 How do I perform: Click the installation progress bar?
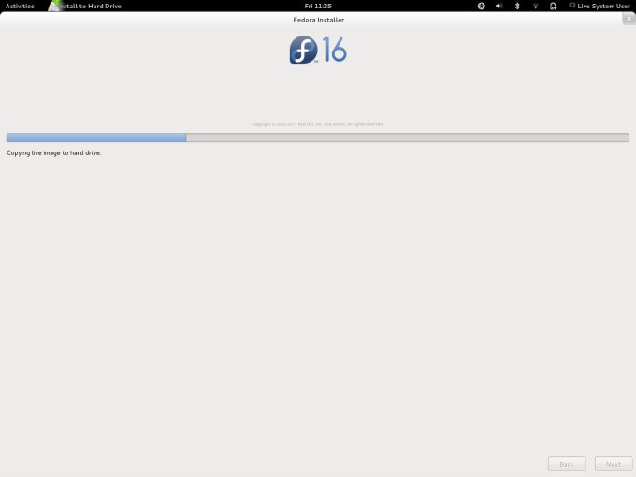point(318,137)
